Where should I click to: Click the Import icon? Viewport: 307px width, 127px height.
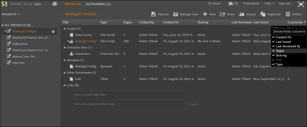pos(242,14)
